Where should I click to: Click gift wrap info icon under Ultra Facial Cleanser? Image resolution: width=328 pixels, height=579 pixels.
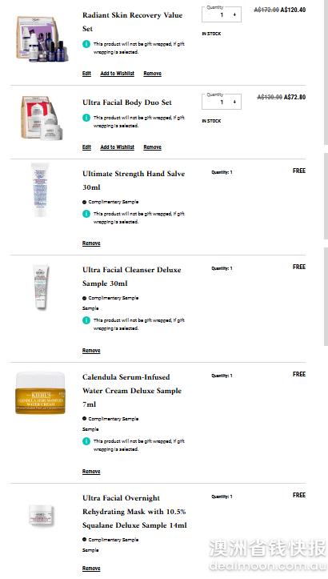(x=86, y=320)
